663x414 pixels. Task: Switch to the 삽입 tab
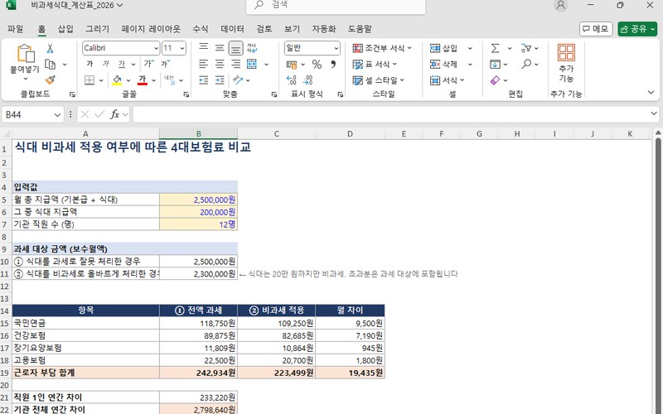(65, 29)
